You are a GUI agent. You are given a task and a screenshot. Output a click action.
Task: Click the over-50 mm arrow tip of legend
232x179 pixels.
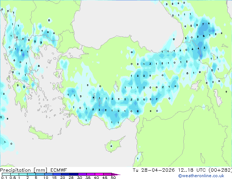click(x=116, y=174)
